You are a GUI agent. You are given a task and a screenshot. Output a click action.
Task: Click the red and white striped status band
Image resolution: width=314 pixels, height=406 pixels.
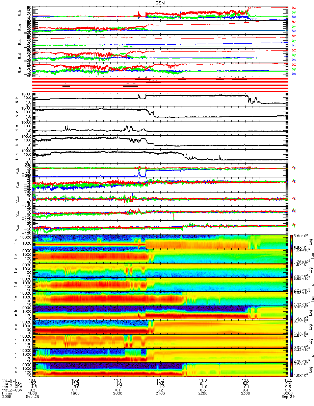tap(160, 84)
